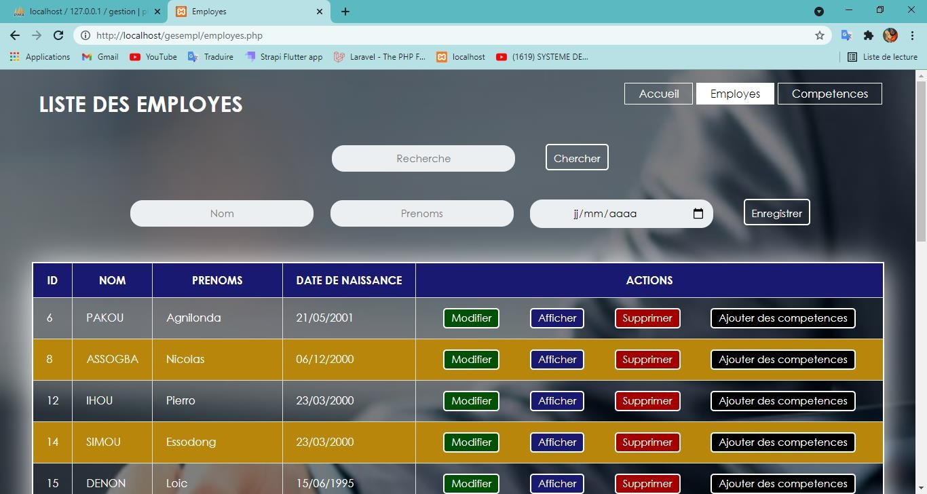This screenshot has height=494, width=927.
Task: Focus the Recherche search field
Action: 423,158
